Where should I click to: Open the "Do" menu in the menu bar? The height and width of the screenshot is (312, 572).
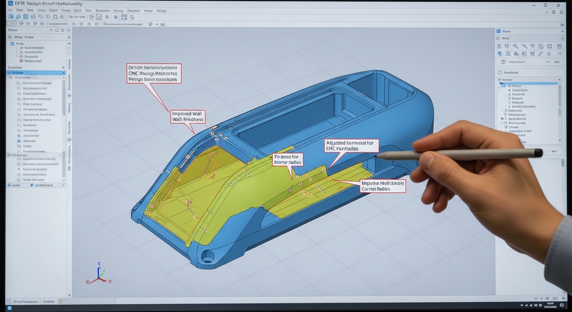11,10
